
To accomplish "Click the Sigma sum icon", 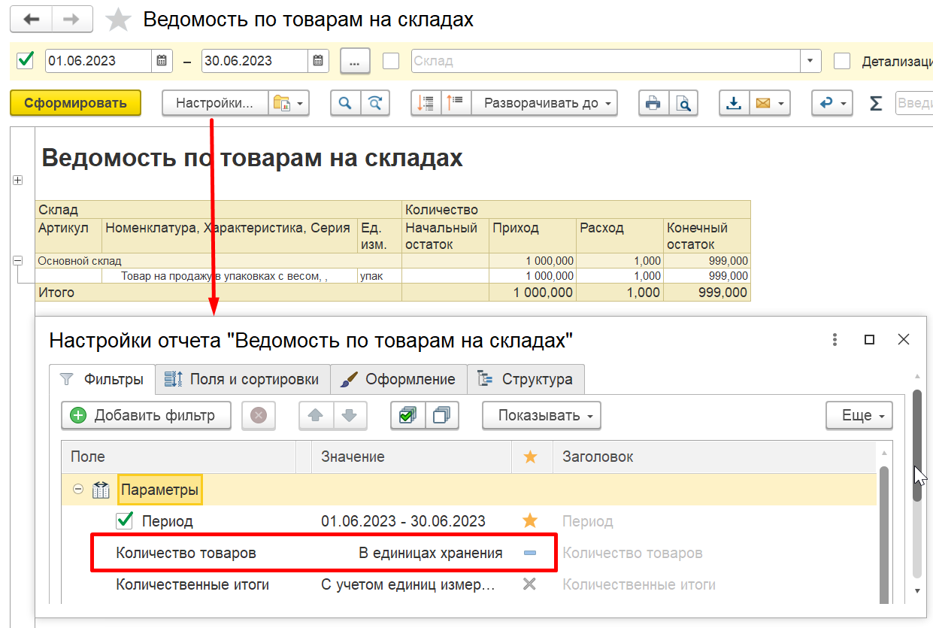I will (875, 103).
